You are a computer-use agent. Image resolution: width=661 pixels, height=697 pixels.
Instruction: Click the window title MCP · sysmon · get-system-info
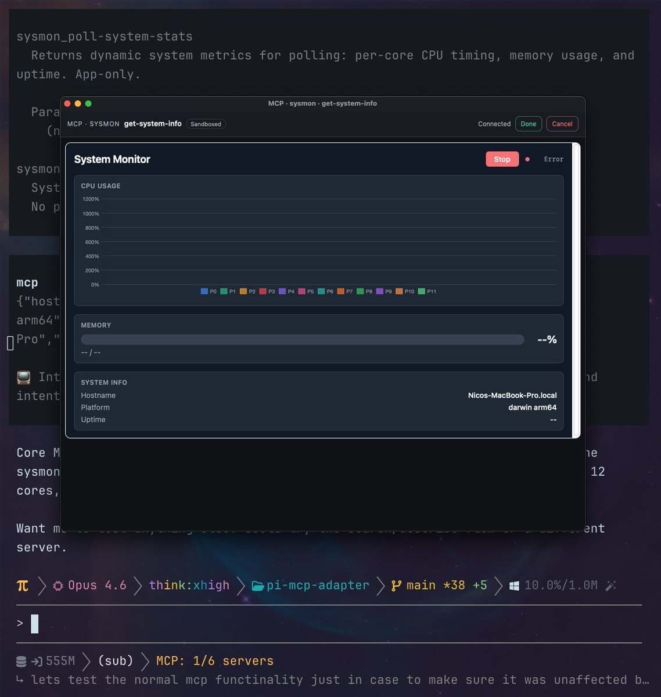[x=322, y=103]
